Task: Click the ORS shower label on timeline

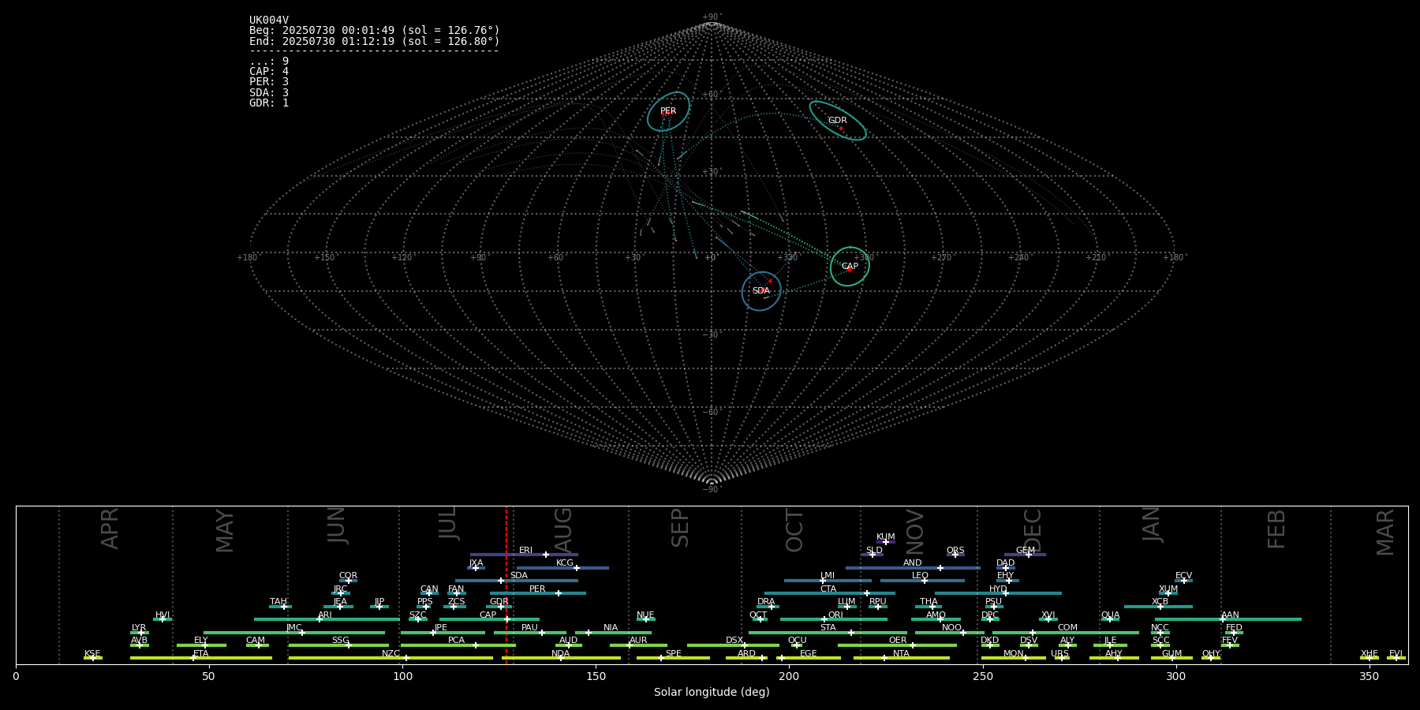Action: click(x=955, y=551)
